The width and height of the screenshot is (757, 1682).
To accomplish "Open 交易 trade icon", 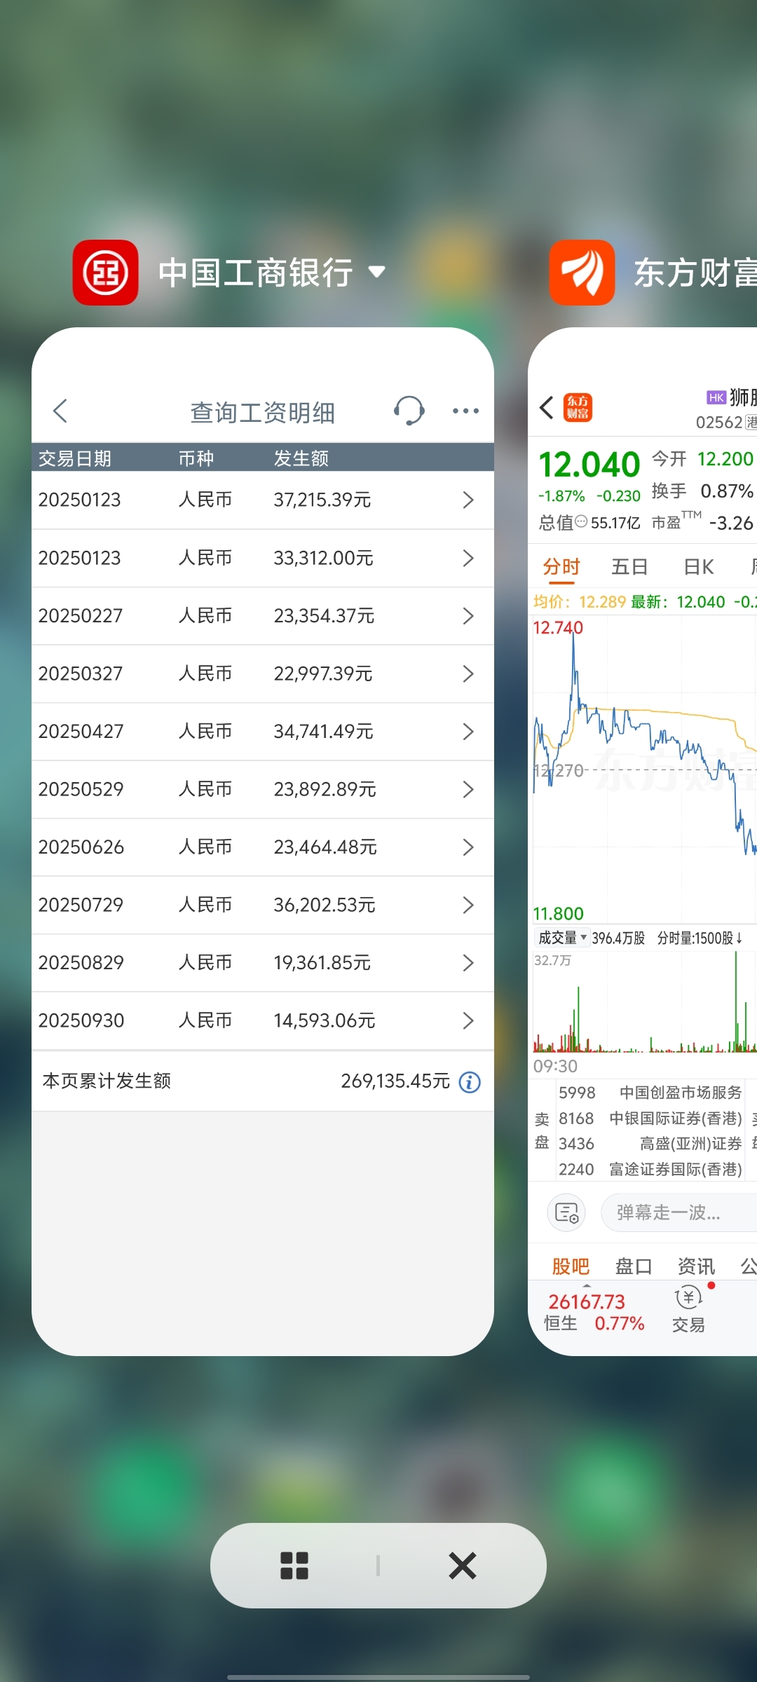I will pos(689,1309).
